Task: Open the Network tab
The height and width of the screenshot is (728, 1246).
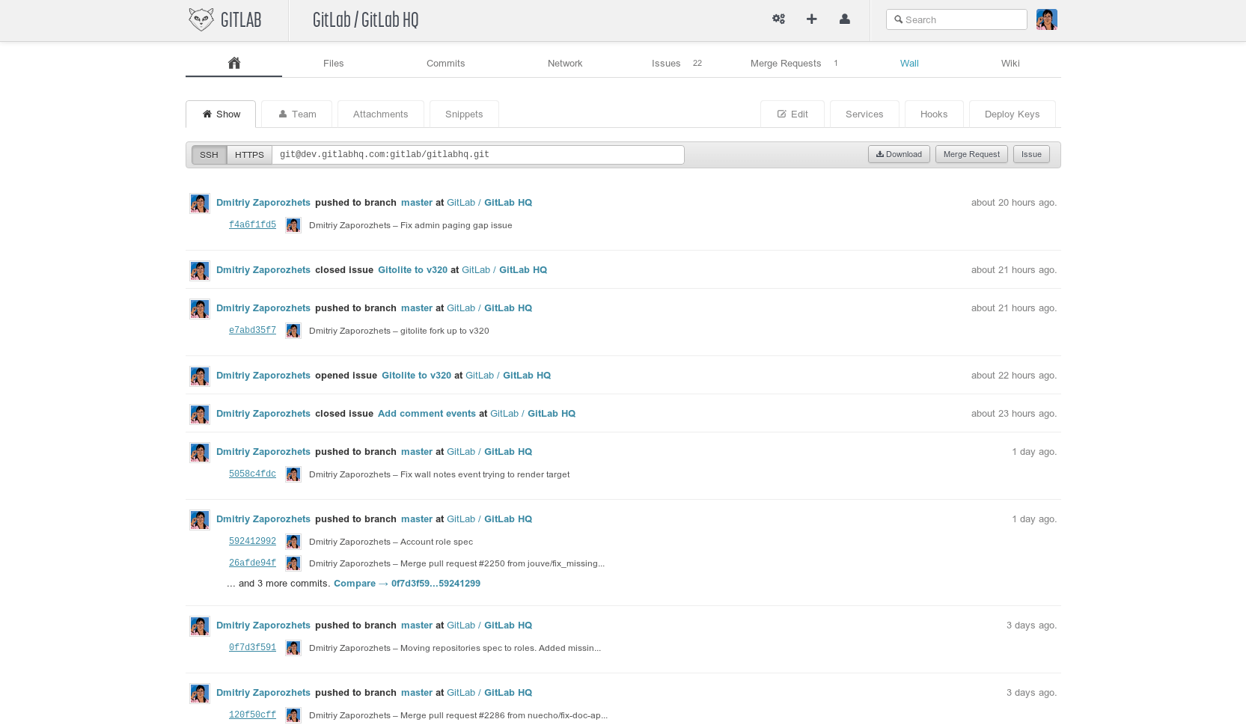Action: (x=565, y=64)
